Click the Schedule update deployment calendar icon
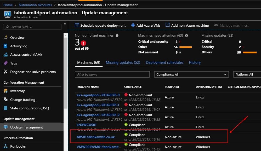Viewport: 261px width, 151px height. [x=77, y=25]
